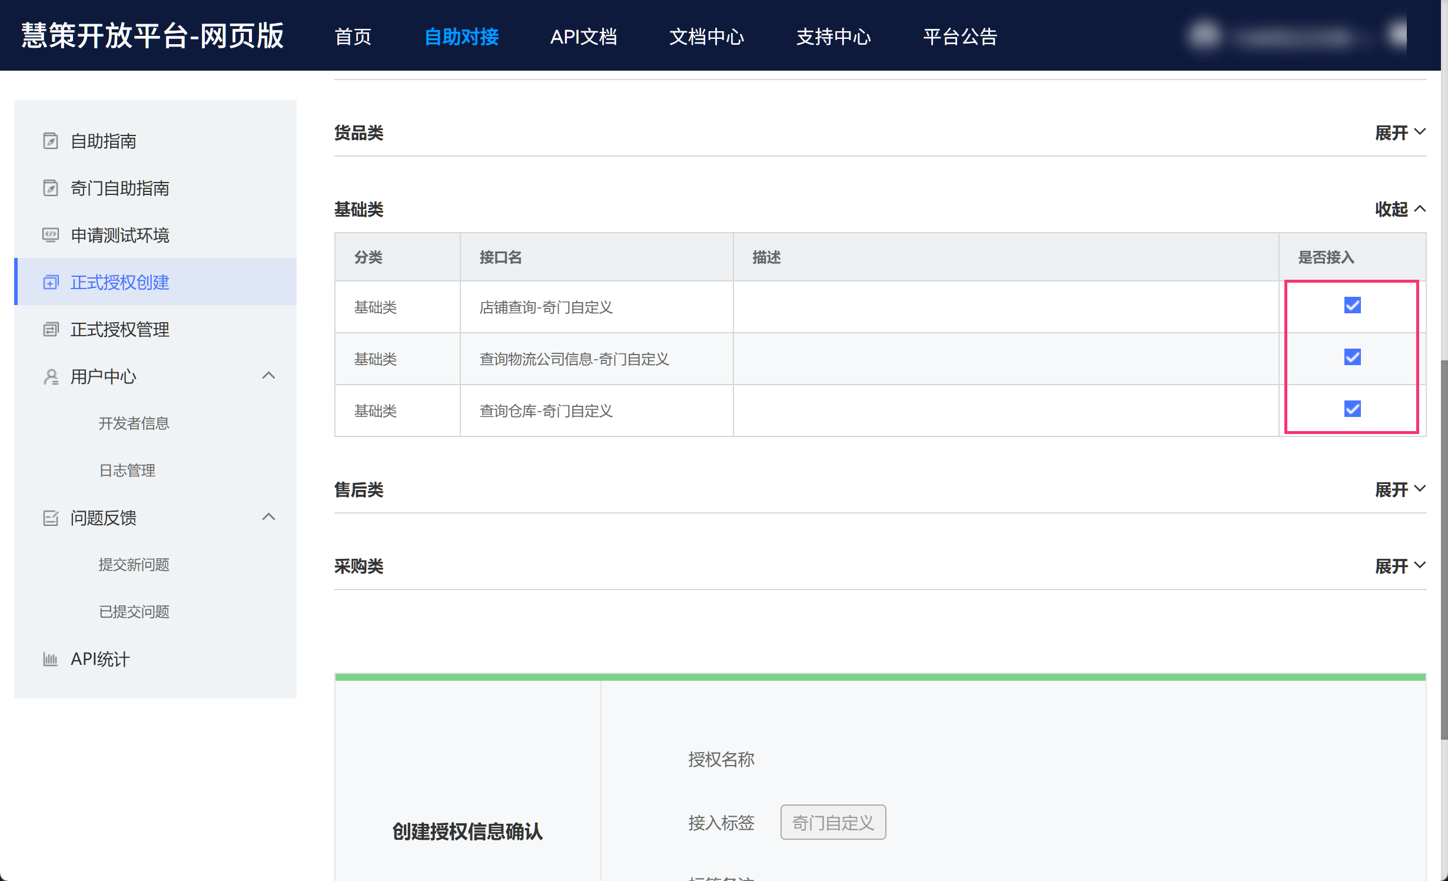1448x881 pixels.
Task: Click the API统计 bar chart icon
Action: click(x=51, y=659)
